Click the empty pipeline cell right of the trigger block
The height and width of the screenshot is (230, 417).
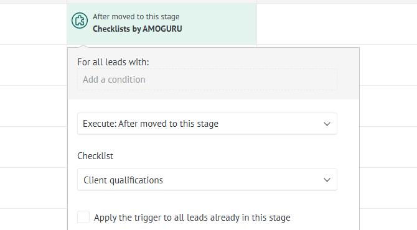click(337, 24)
